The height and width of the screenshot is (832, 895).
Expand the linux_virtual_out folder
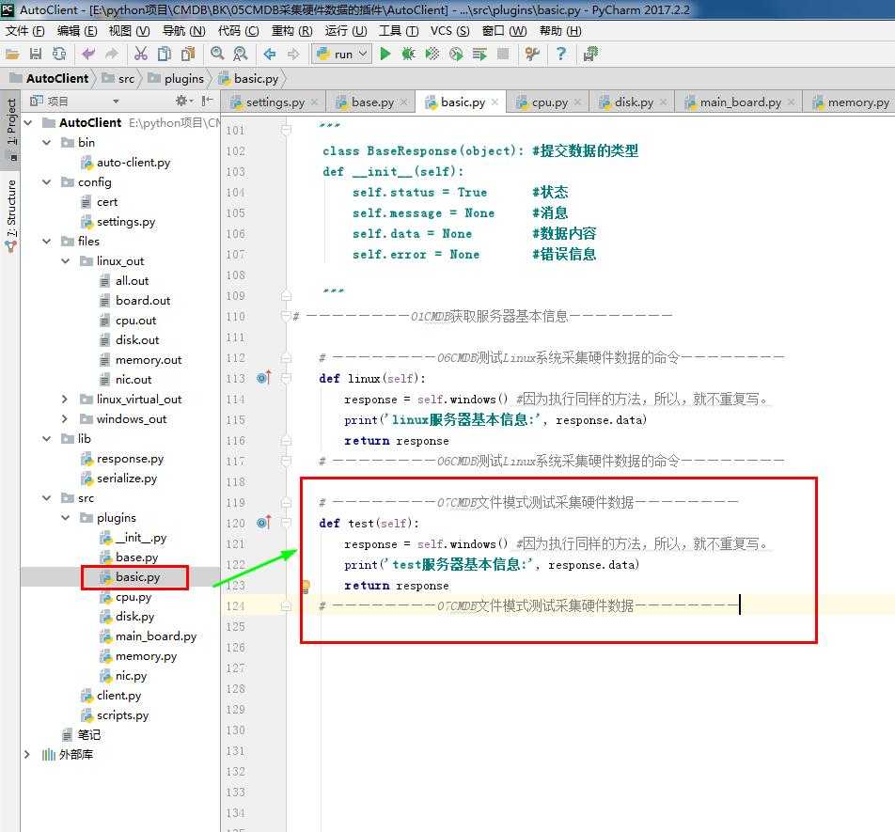[x=65, y=400]
